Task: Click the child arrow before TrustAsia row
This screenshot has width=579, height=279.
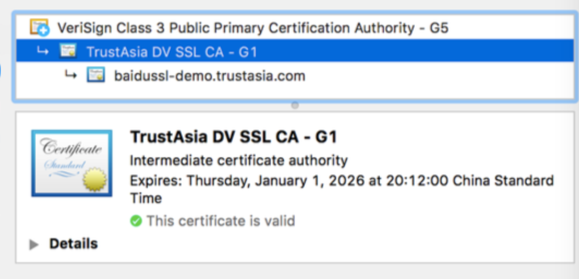Action: [43, 51]
